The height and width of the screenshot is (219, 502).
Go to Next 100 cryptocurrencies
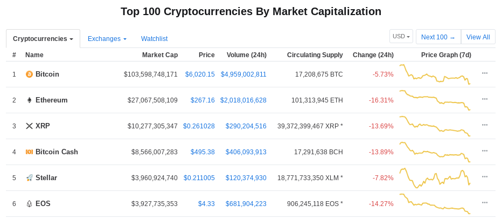point(438,37)
